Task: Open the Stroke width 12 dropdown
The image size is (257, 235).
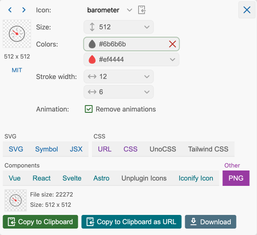Action: tap(147, 76)
